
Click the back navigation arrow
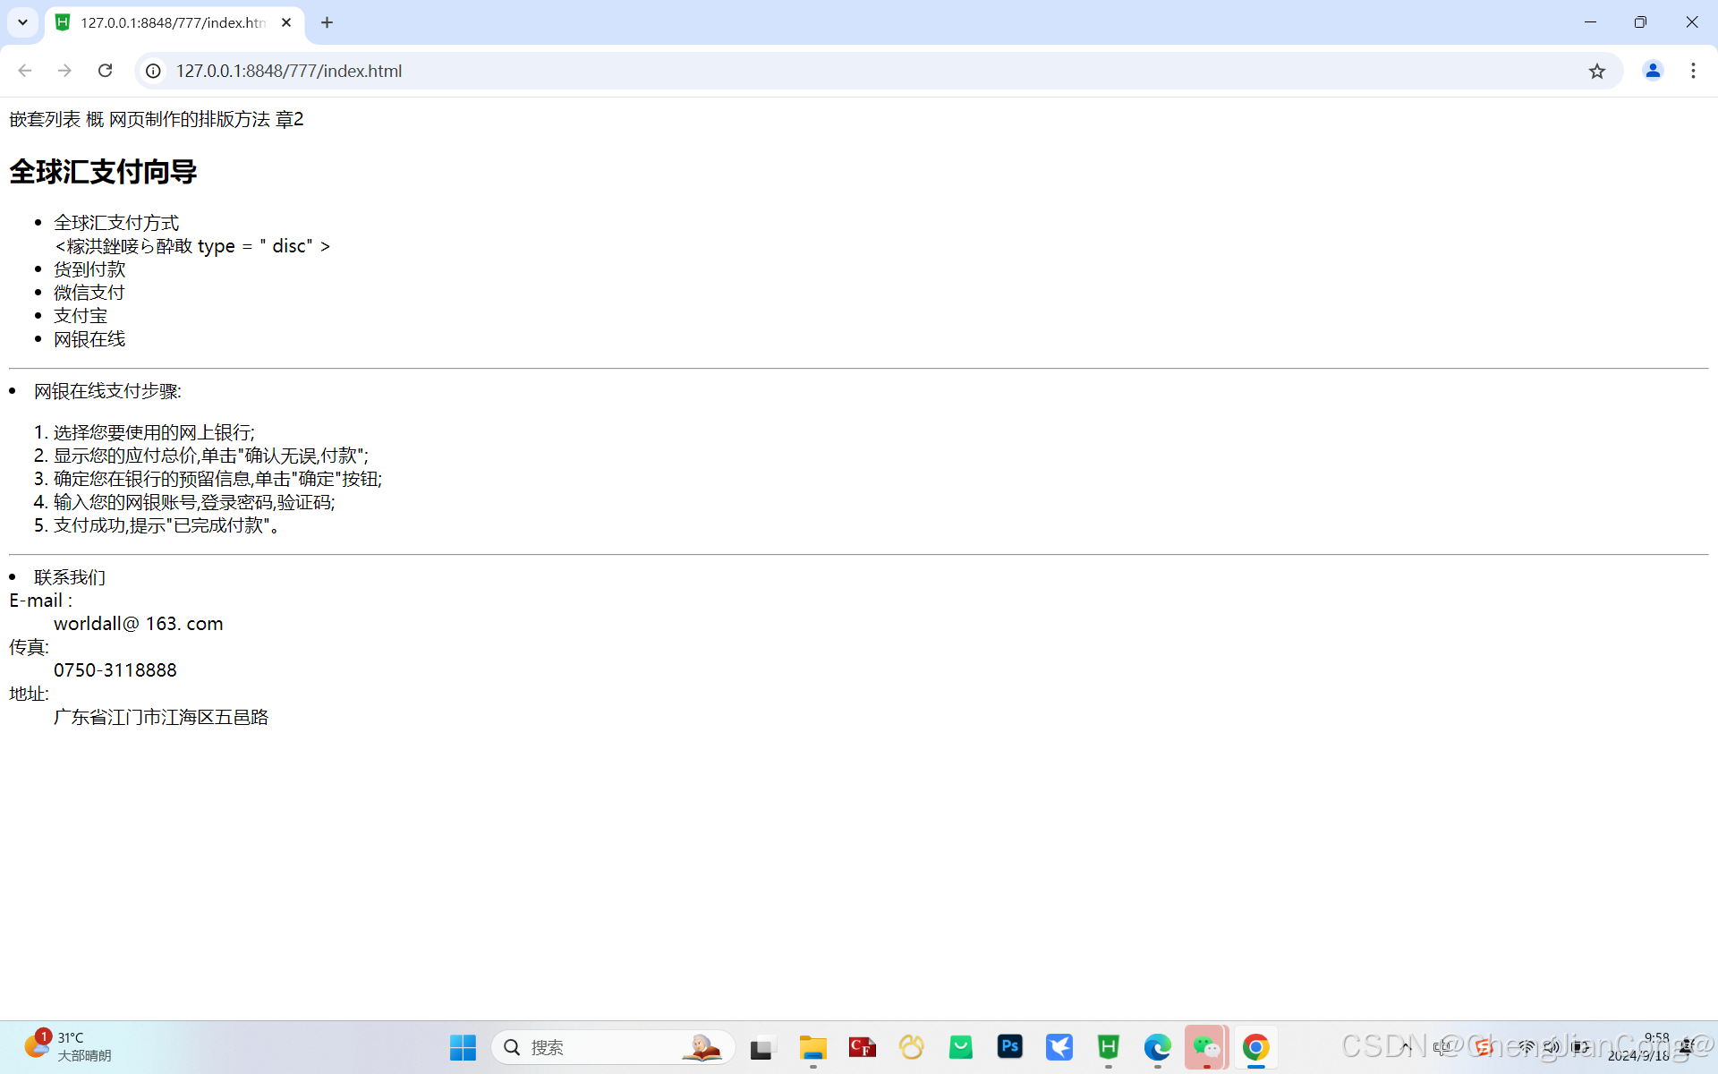point(25,71)
